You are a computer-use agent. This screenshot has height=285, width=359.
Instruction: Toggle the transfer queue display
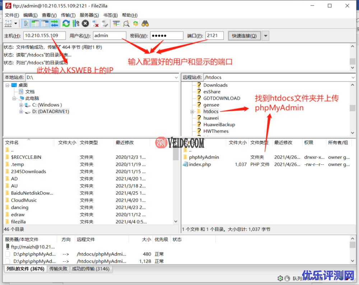pos(54,24)
